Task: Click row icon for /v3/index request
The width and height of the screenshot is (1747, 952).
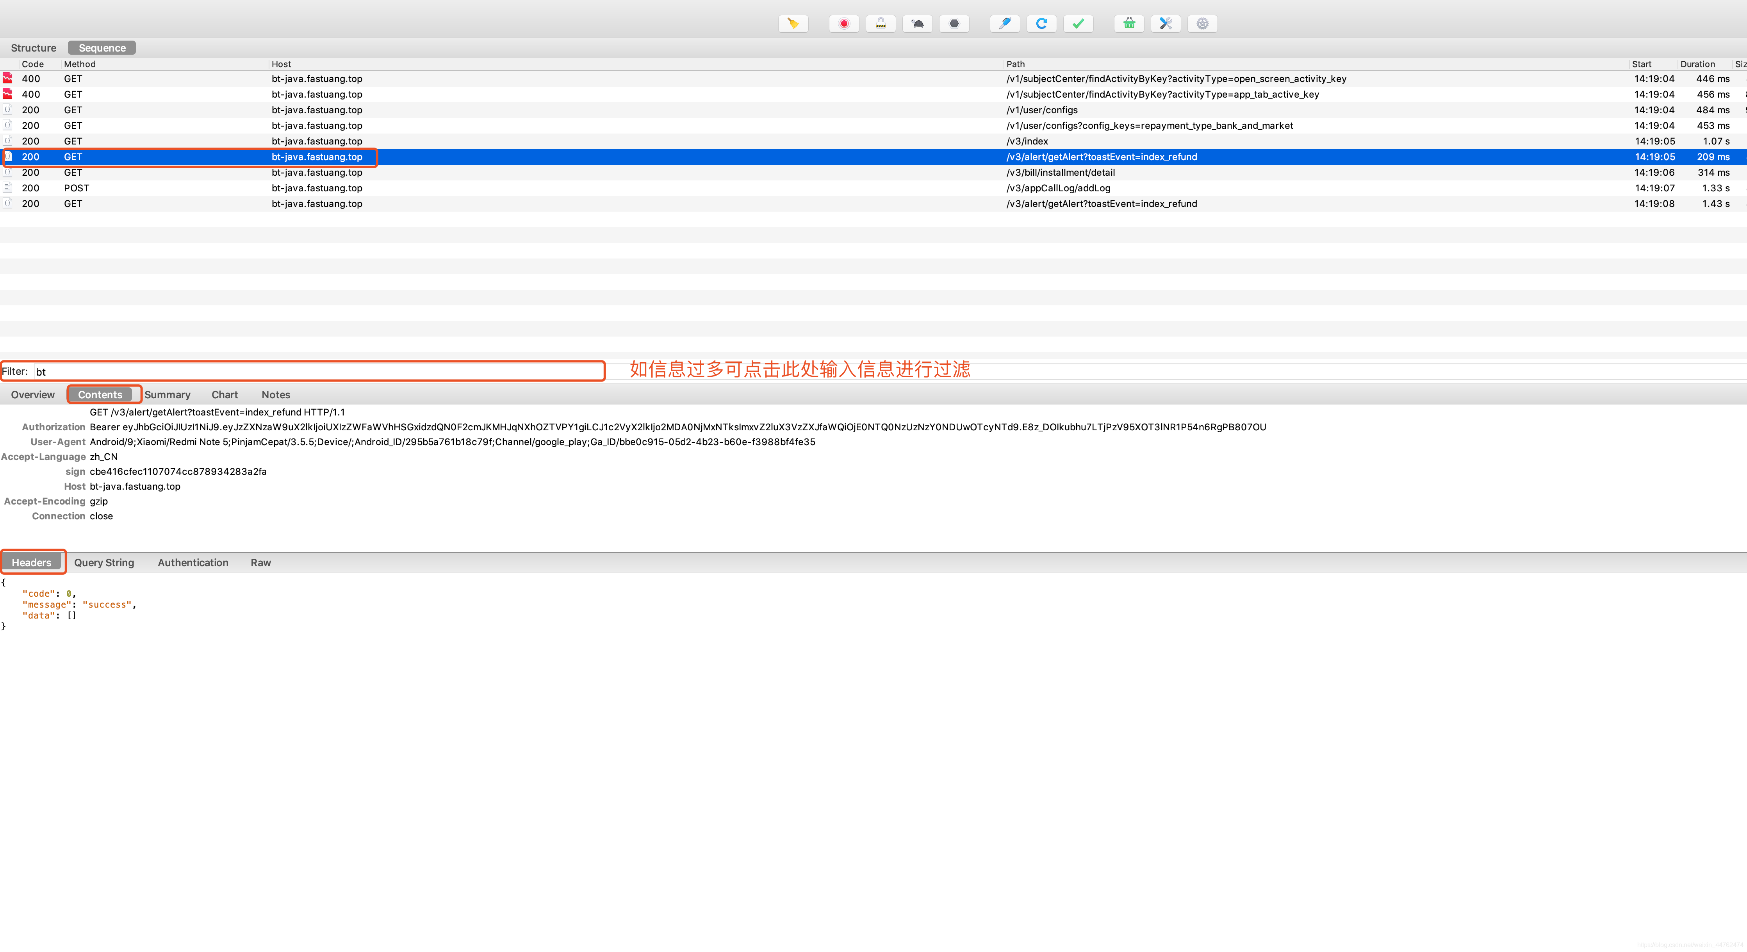Action: 7,141
